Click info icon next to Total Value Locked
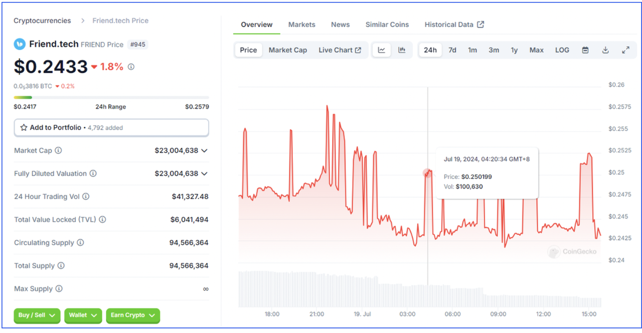642x333 pixels. [x=102, y=220]
